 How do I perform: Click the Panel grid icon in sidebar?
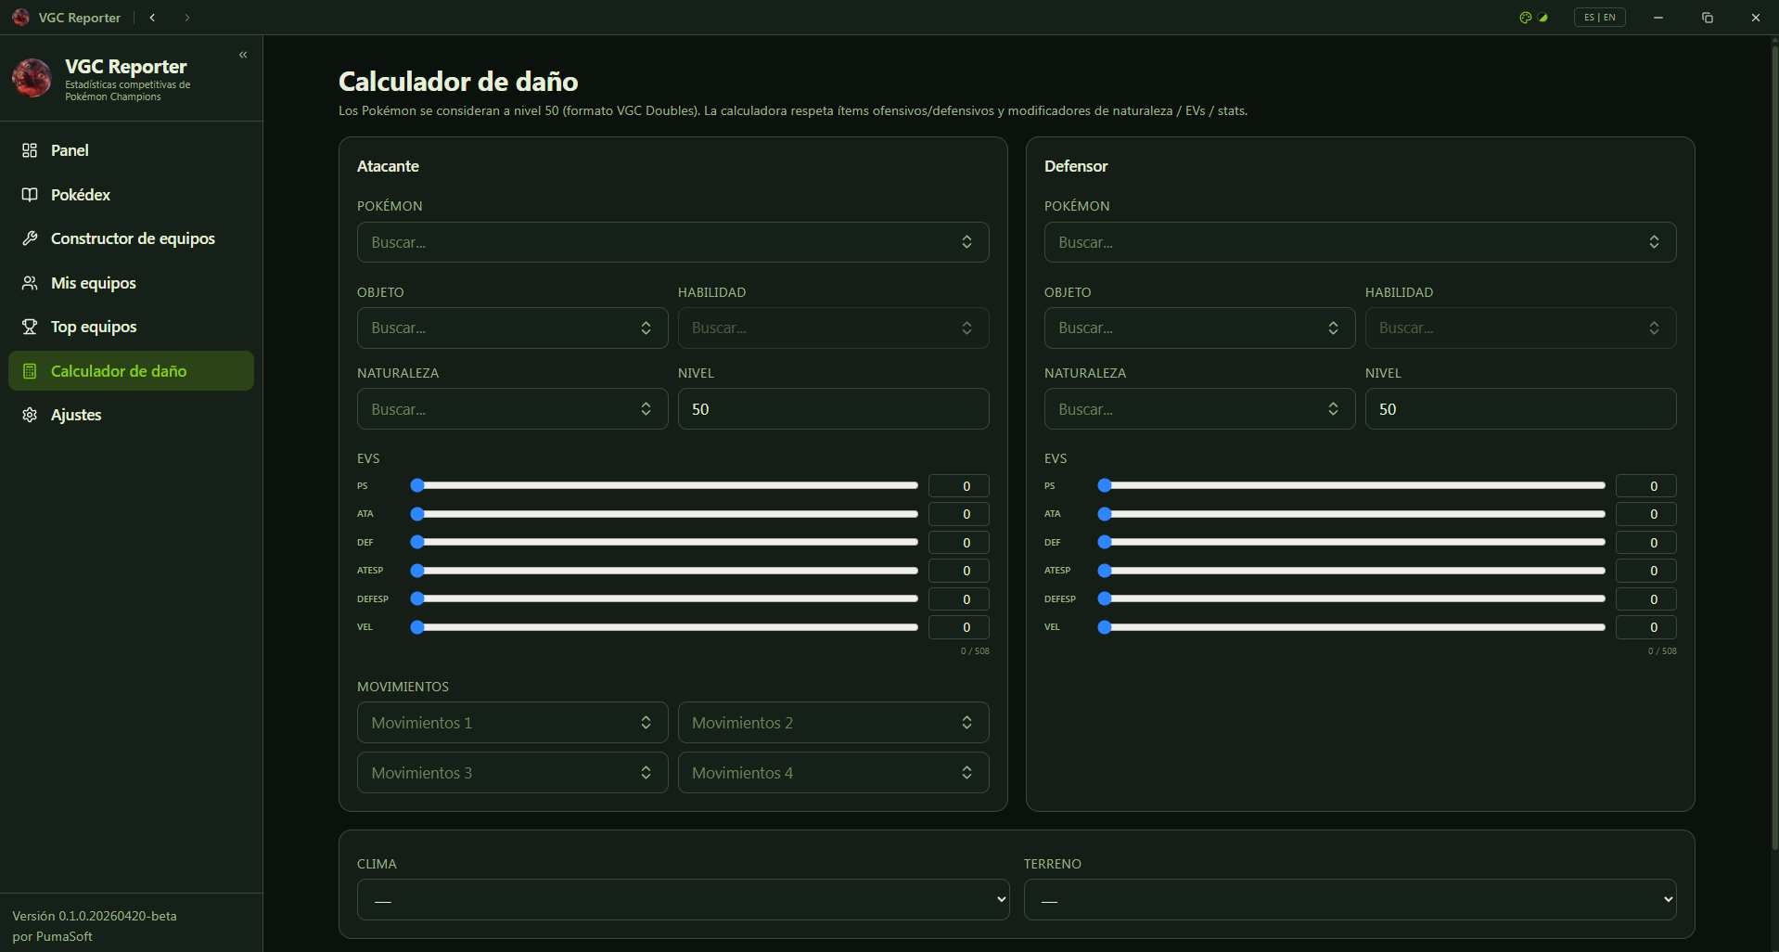30,150
